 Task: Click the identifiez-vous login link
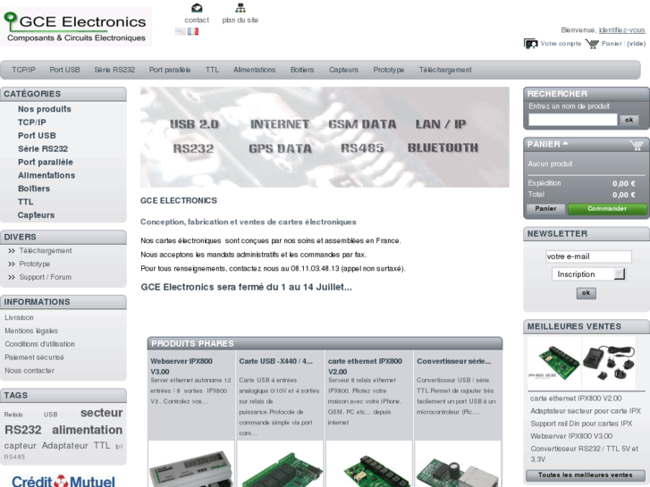coord(621,29)
